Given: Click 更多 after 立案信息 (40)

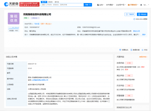Looking at the screenshot, I should coord(143,67).
